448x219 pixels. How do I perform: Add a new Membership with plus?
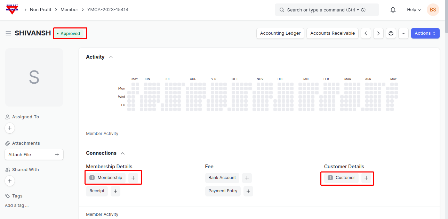tap(133, 178)
